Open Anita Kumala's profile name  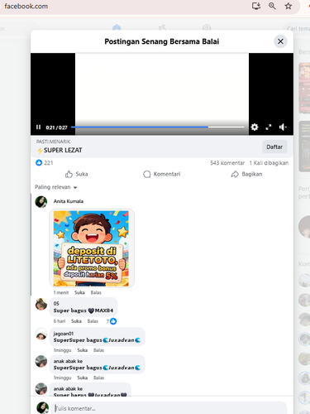point(69,201)
